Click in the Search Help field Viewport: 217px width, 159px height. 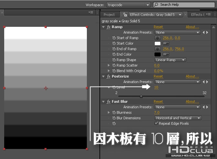click(184, 5)
